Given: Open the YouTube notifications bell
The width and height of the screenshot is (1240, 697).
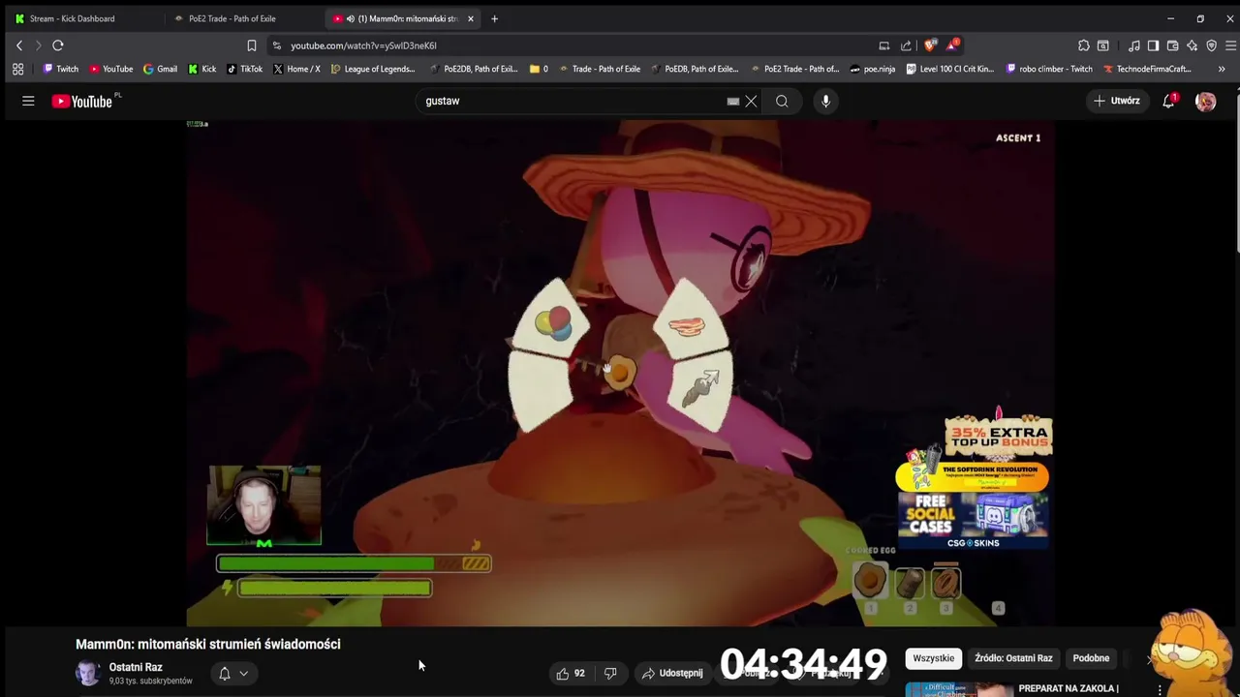Looking at the screenshot, I should pyautogui.click(x=1169, y=101).
